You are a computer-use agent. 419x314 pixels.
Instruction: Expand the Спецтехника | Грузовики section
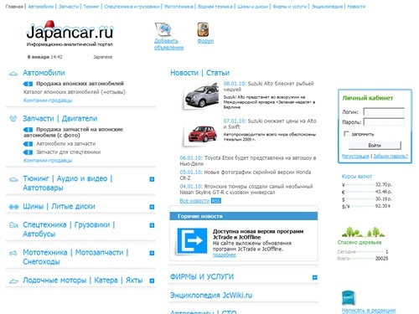click(152, 225)
